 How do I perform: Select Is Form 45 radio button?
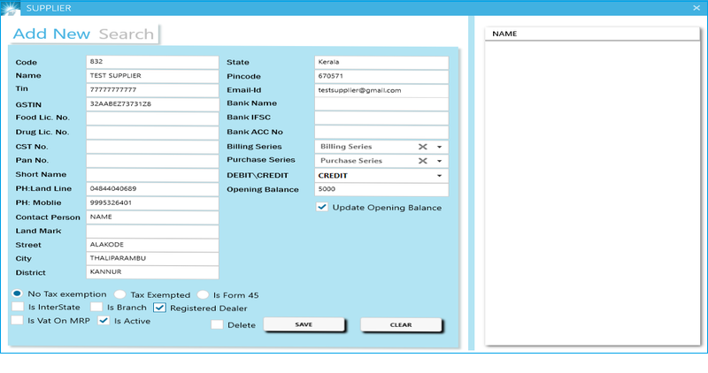[203, 294]
